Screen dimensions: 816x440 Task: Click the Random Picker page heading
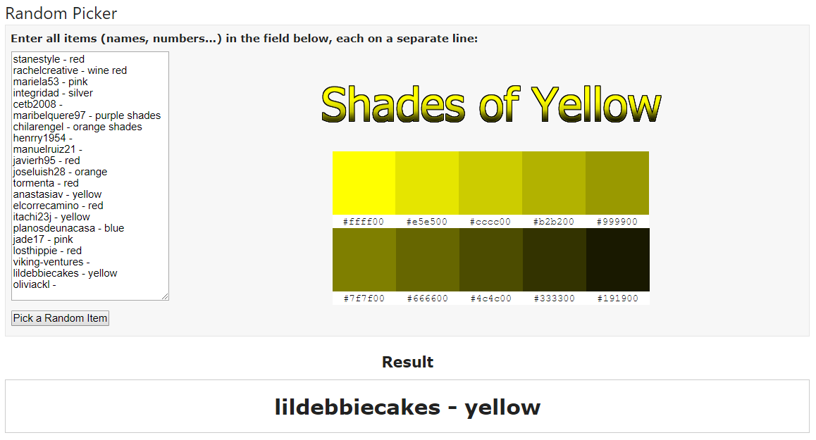pos(61,13)
